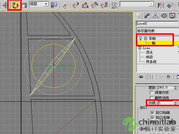Open the 修改器列表 modifier list dropdown
This screenshot has width=179, height=134.
coord(158,31)
